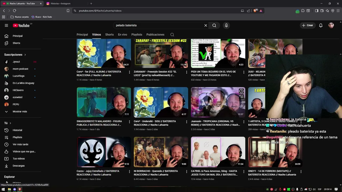
Task: Expand the Tú section chevron
Action: (x=10, y=123)
